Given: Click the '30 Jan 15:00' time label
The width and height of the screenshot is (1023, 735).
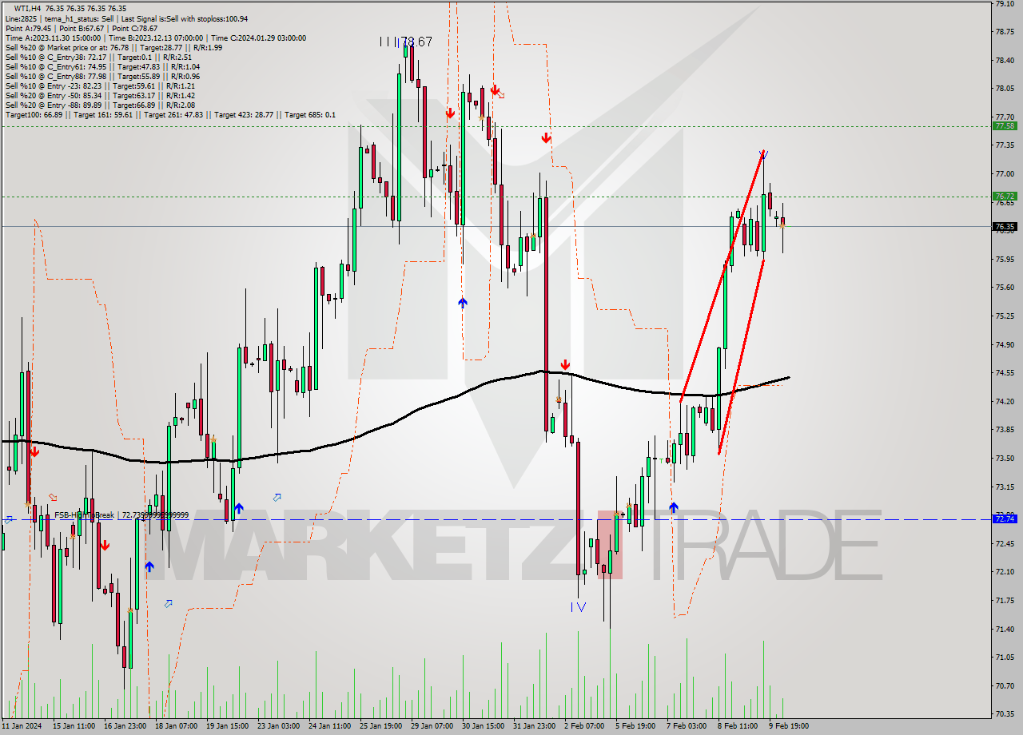Looking at the screenshot, I should (484, 725).
